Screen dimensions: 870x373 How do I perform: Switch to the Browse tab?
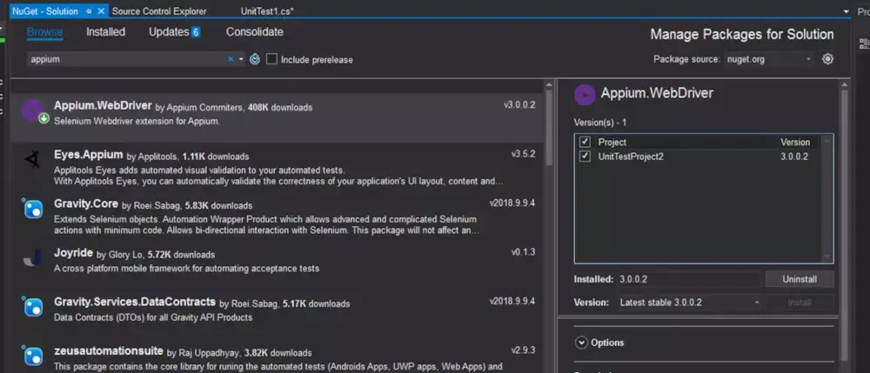[45, 32]
